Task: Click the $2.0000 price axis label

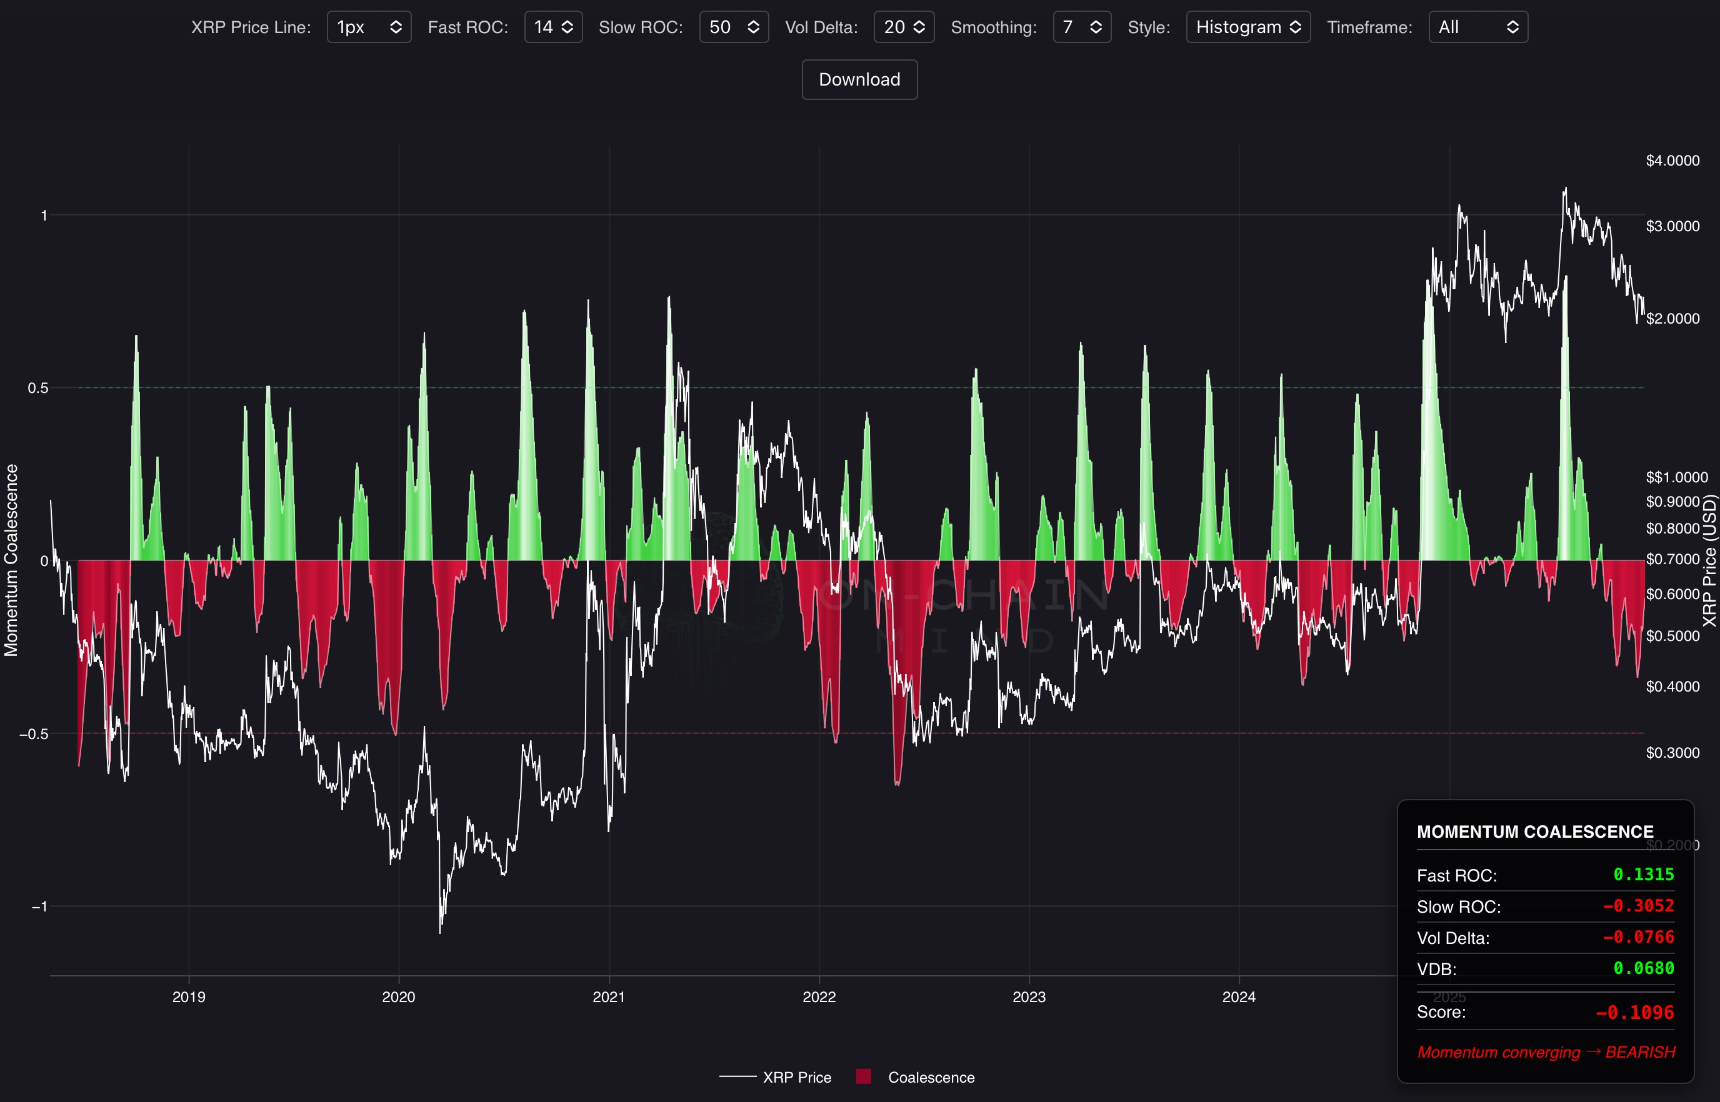Action: pos(1672,319)
